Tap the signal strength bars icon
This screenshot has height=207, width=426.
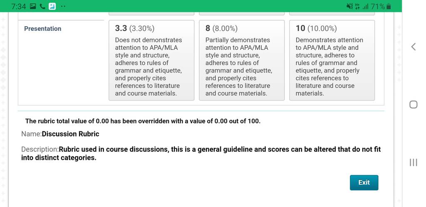(x=366, y=6)
